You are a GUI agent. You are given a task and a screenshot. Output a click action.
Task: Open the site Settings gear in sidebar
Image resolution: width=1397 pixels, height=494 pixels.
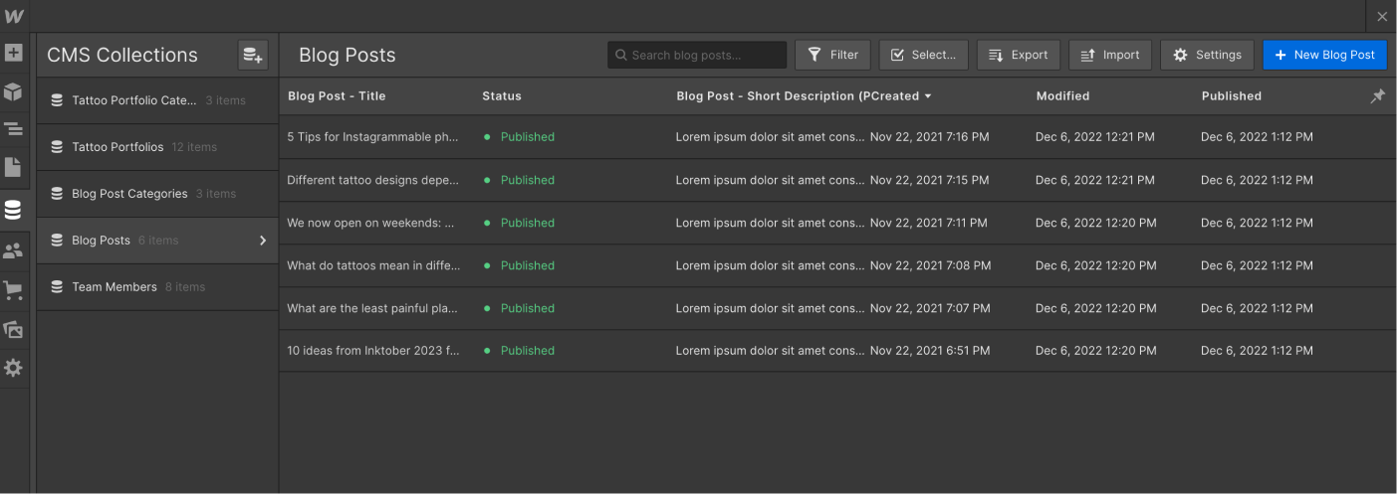tap(13, 368)
